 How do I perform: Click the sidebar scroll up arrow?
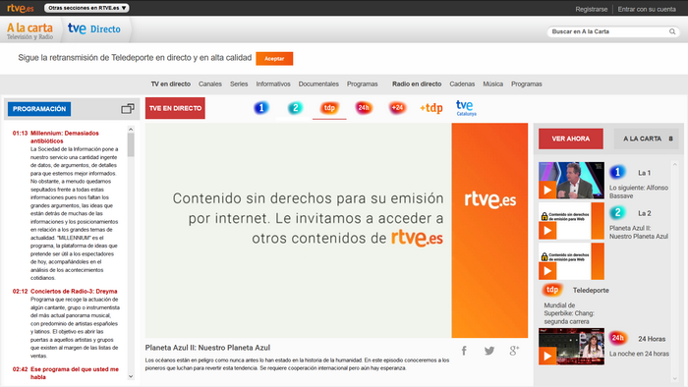(x=675, y=165)
